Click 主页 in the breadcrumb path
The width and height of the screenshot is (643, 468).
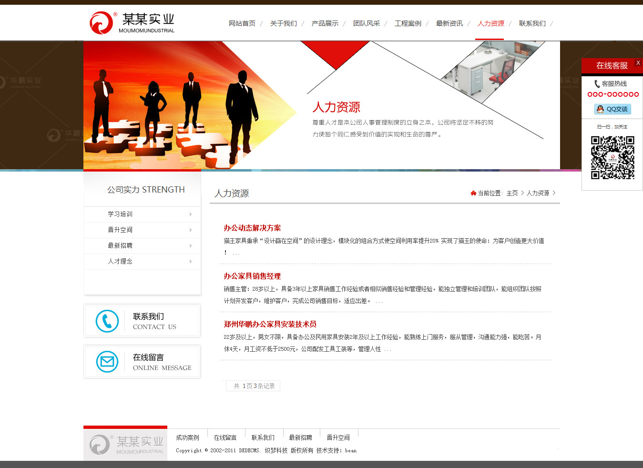pyautogui.click(x=512, y=193)
